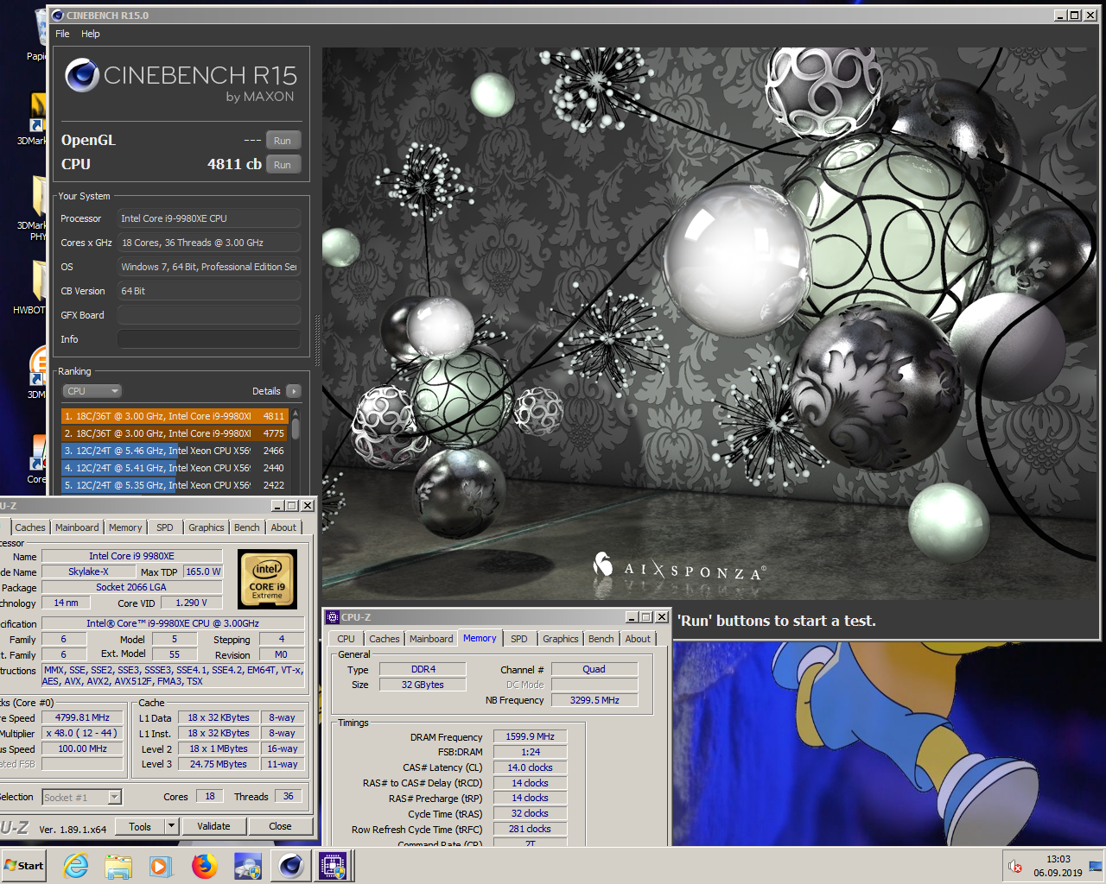This screenshot has width=1106, height=884.
Task: Open Firefox from the taskbar
Action: (205, 866)
